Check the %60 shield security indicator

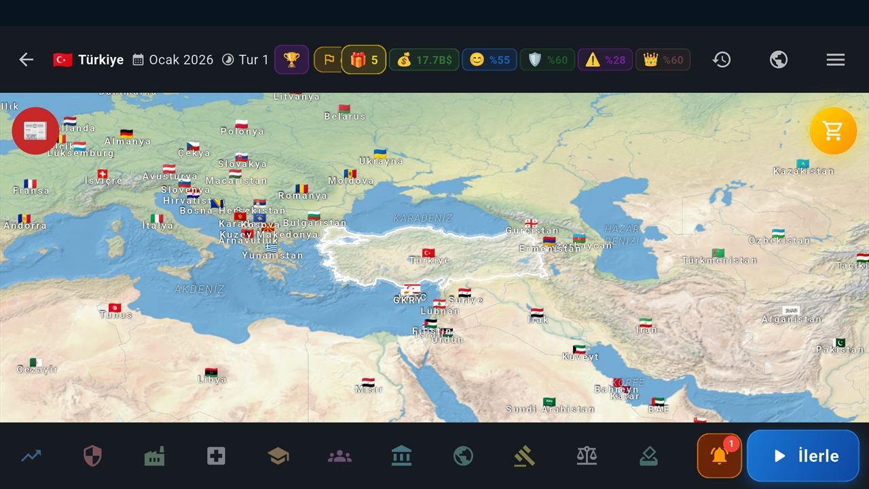[x=547, y=60]
